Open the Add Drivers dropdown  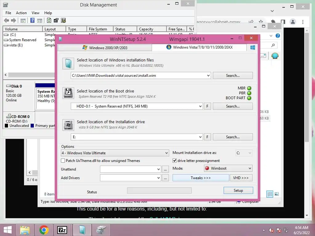pyautogui.click(x=158, y=178)
